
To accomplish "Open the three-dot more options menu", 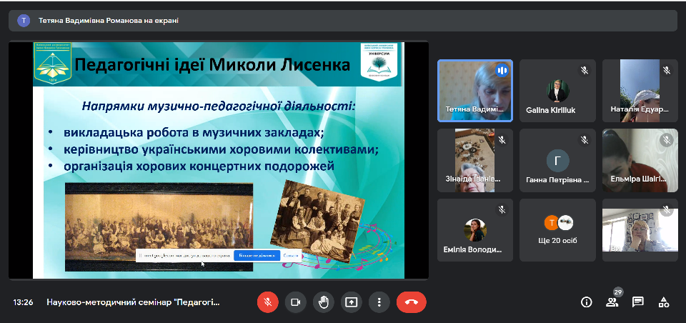I will point(379,302).
